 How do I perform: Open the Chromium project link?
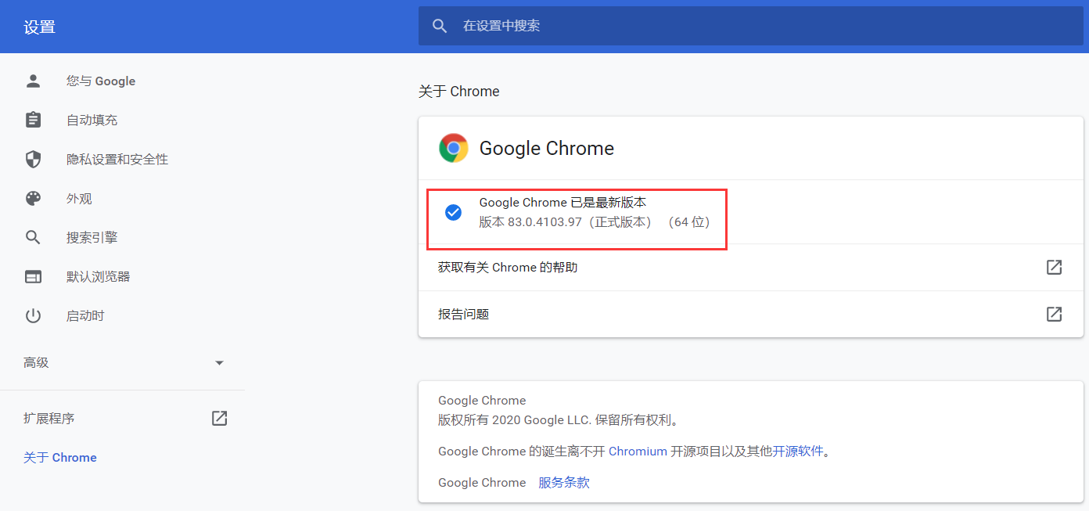[x=638, y=451]
